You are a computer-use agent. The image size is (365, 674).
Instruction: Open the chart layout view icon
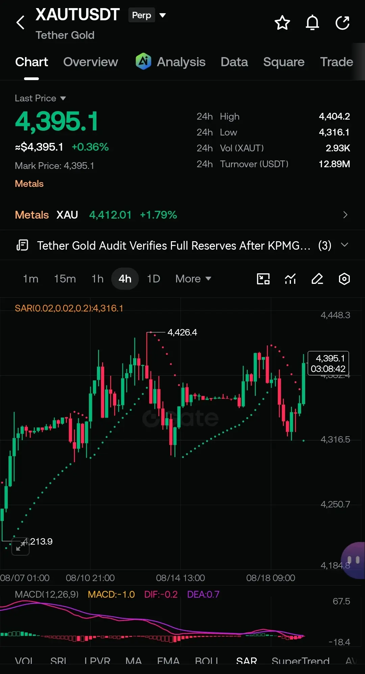tap(263, 279)
